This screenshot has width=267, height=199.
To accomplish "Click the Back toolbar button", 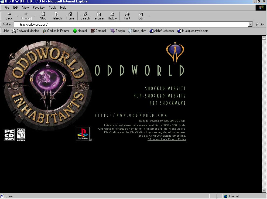I will coord(9,16).
